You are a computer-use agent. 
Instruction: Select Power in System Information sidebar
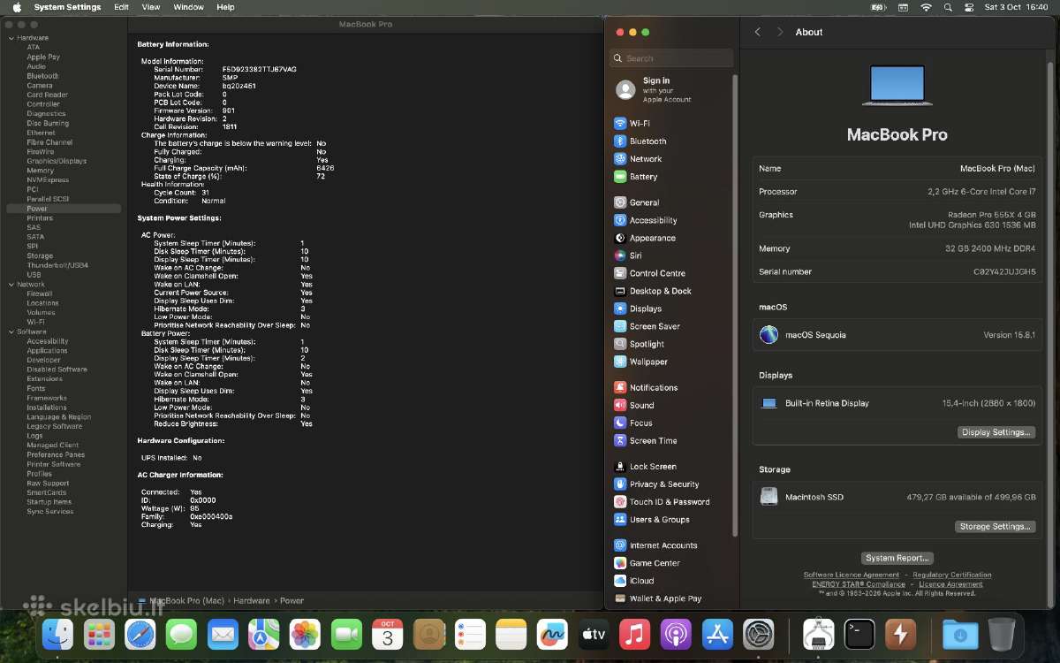(x=64, y=209)
